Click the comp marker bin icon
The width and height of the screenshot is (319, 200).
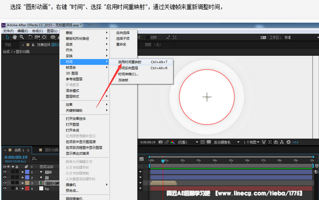(x=316, y=166)
